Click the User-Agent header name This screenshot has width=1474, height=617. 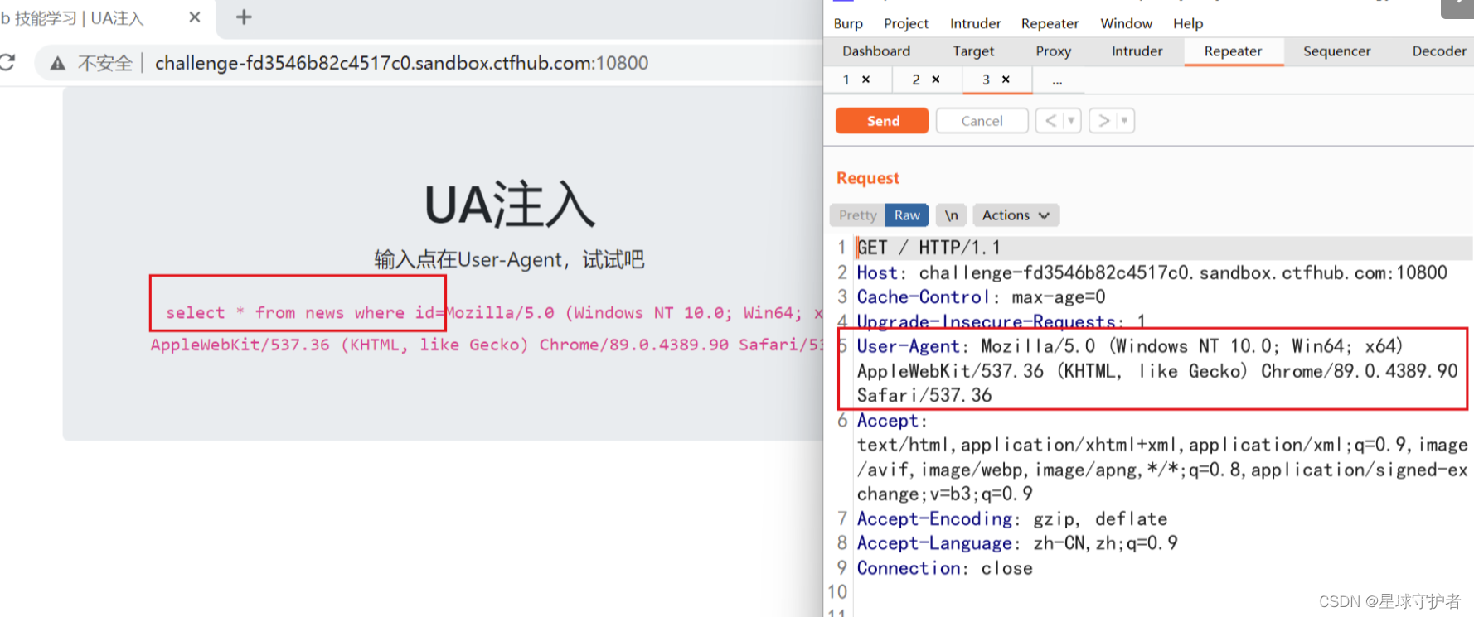point(908,346)
